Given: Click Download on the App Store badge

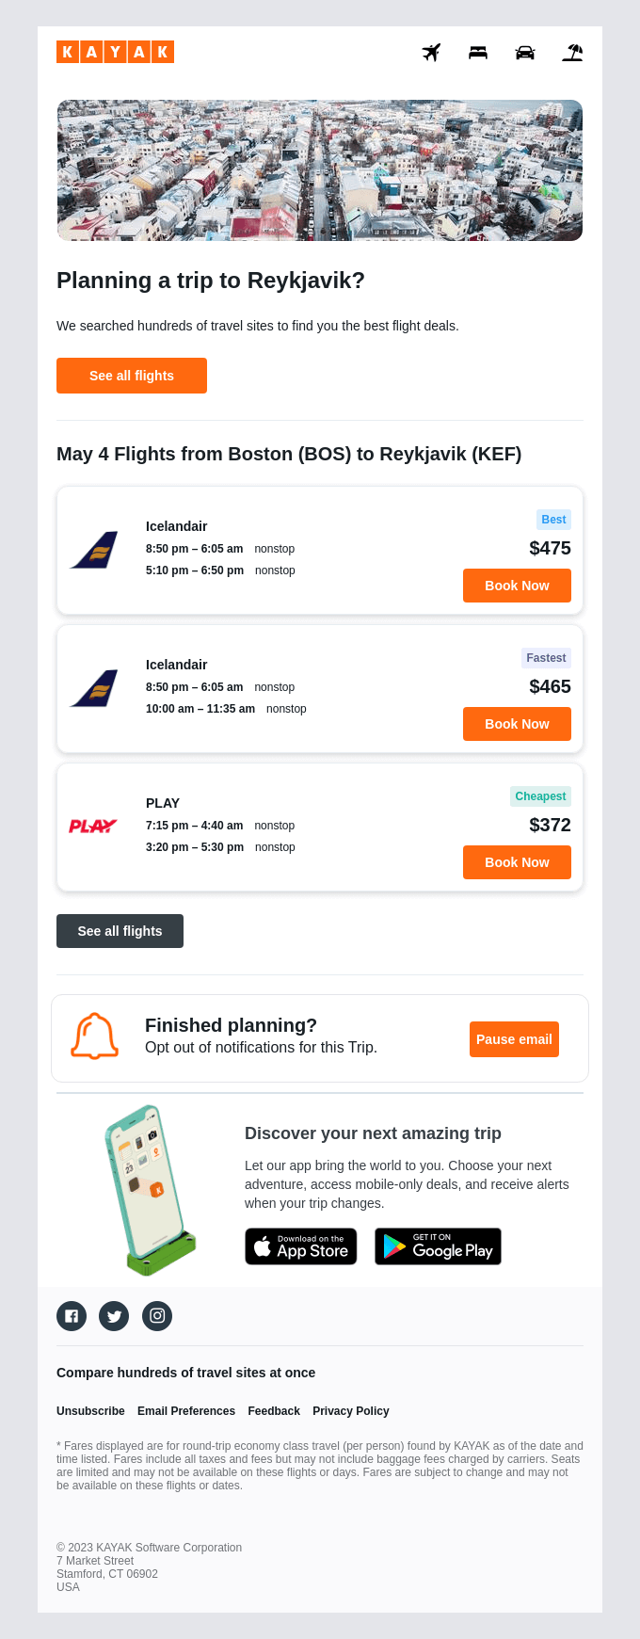Looking at the screenshot, I should point(301,1245).
